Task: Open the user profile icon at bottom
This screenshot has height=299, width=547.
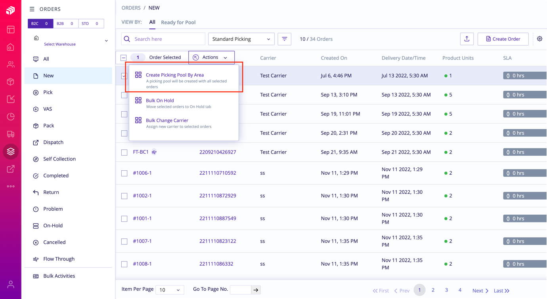Action: 11,284
